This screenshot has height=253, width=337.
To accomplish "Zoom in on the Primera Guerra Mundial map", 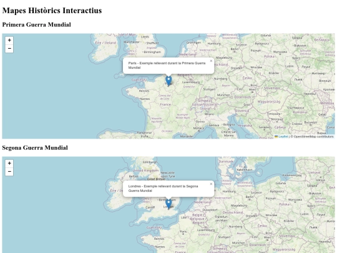I will tap(9, 41).
